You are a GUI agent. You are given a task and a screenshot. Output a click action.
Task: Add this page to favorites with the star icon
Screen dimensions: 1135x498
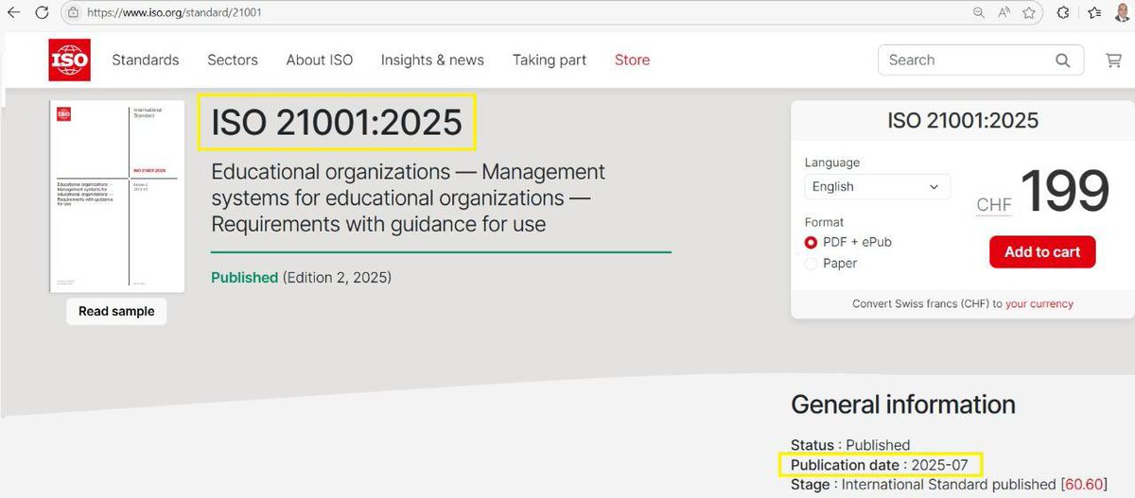[1029, 13]
